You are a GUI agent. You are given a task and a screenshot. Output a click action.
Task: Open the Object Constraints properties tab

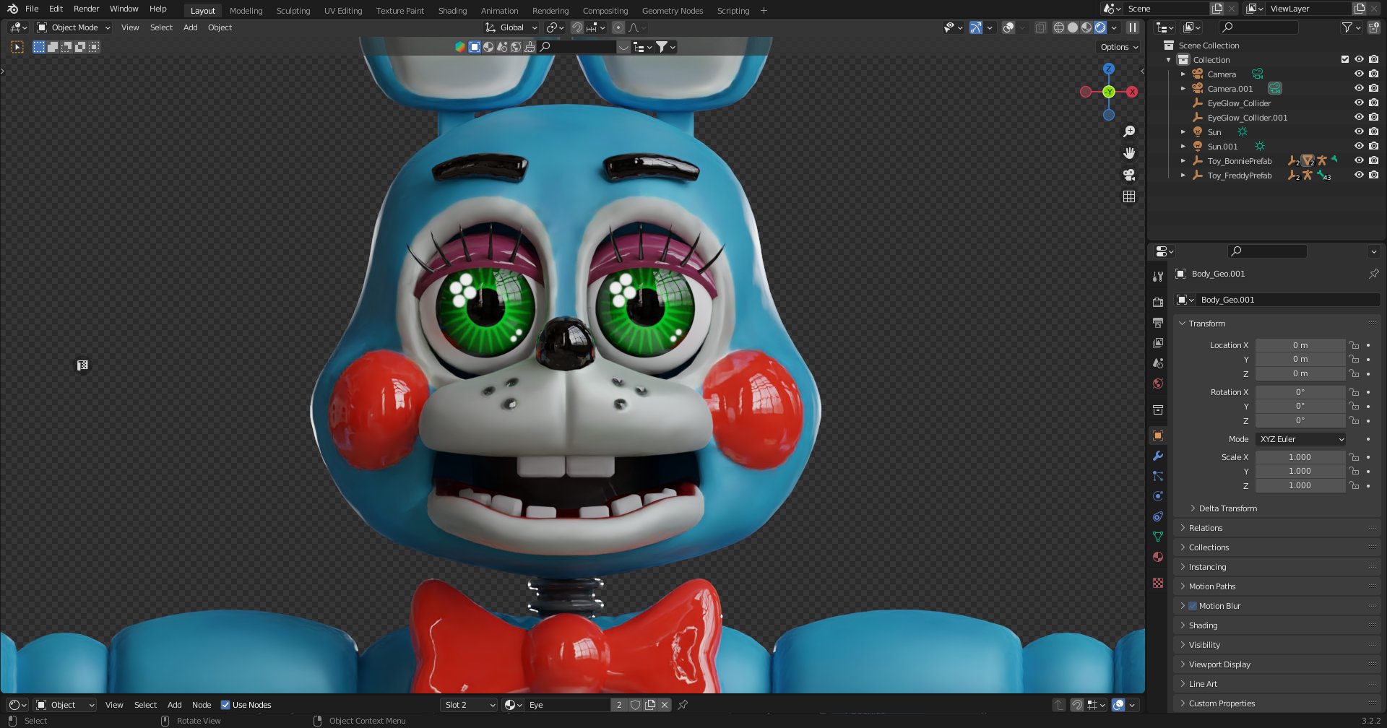click(1158, 516)
